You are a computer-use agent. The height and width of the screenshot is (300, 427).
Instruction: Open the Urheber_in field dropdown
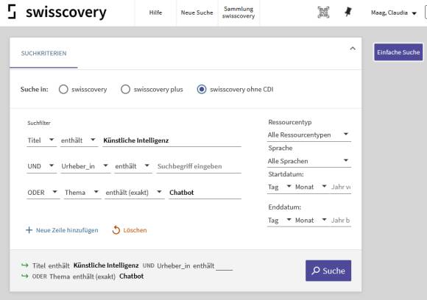pyautogui.click(x=85, y=166)
